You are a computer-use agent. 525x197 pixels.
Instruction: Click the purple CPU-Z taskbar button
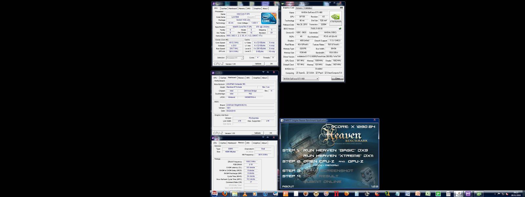point(468,194)
